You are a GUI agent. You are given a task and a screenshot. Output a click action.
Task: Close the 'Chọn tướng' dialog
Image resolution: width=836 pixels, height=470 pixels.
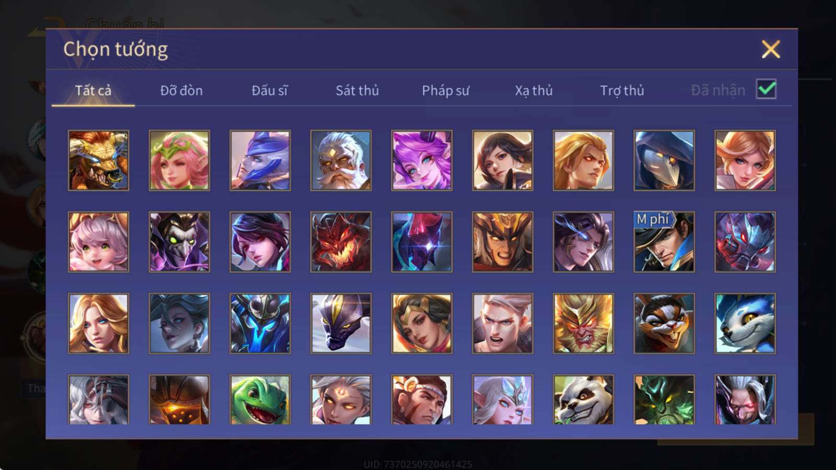click(771, 50)
